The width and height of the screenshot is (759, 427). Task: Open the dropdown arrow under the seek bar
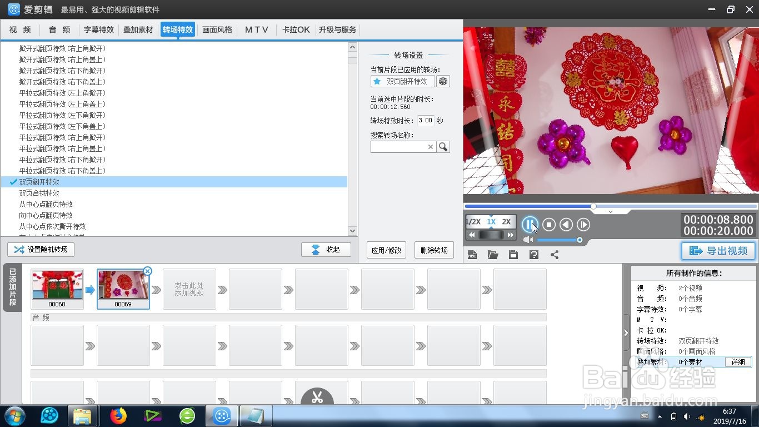click(610, 212)
